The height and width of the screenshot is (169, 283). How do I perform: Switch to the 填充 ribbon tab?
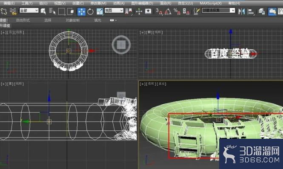(x=97, y=20)
